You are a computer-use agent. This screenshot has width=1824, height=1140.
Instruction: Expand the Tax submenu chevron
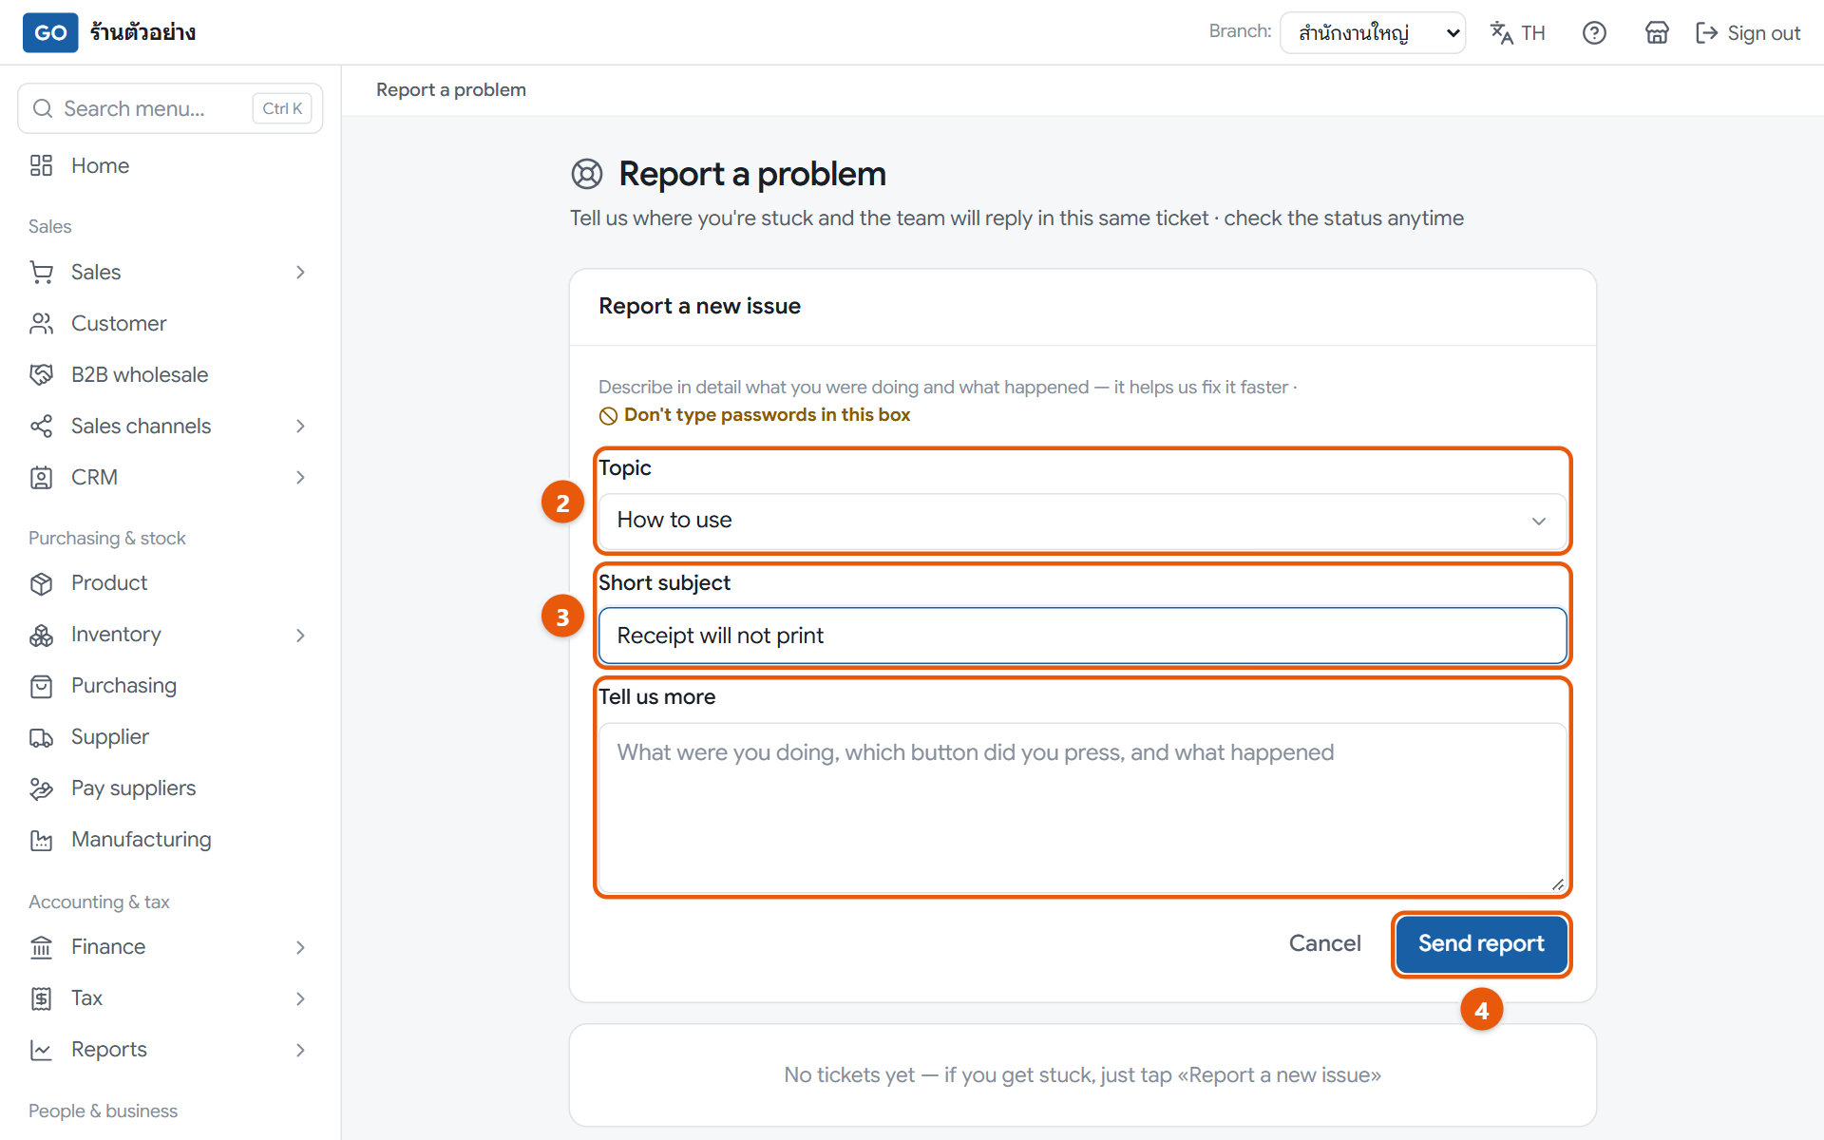300,998
